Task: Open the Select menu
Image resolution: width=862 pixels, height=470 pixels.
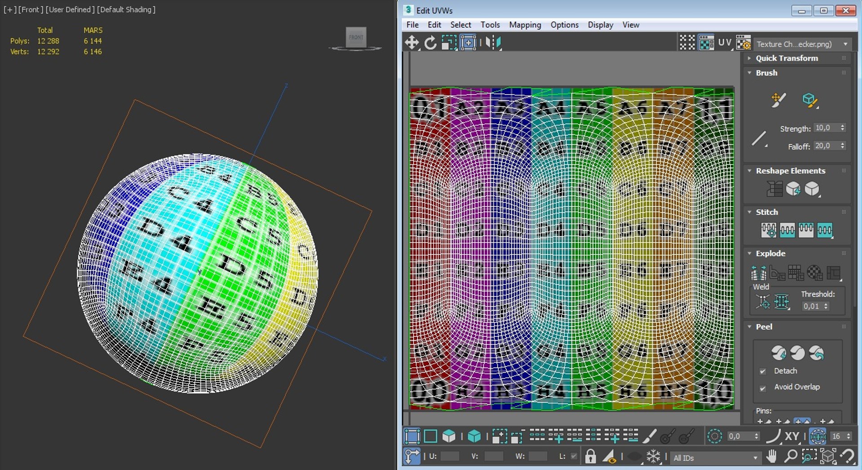Action: point(461,25)
